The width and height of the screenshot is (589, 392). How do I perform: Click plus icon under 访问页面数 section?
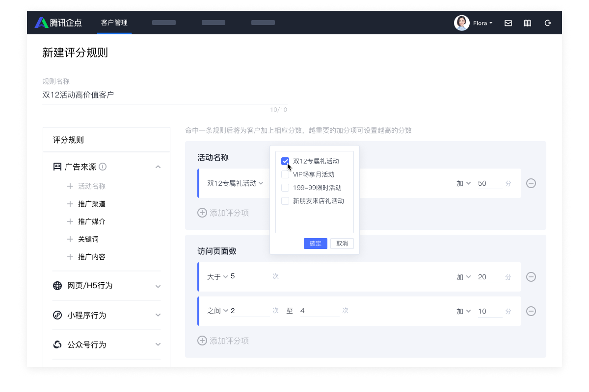tap(202, 341)
